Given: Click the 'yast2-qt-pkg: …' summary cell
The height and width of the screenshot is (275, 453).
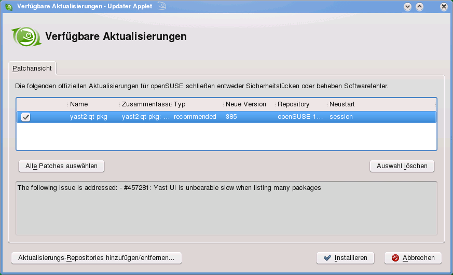Looking at the screenshot, I should click(146, 117).
